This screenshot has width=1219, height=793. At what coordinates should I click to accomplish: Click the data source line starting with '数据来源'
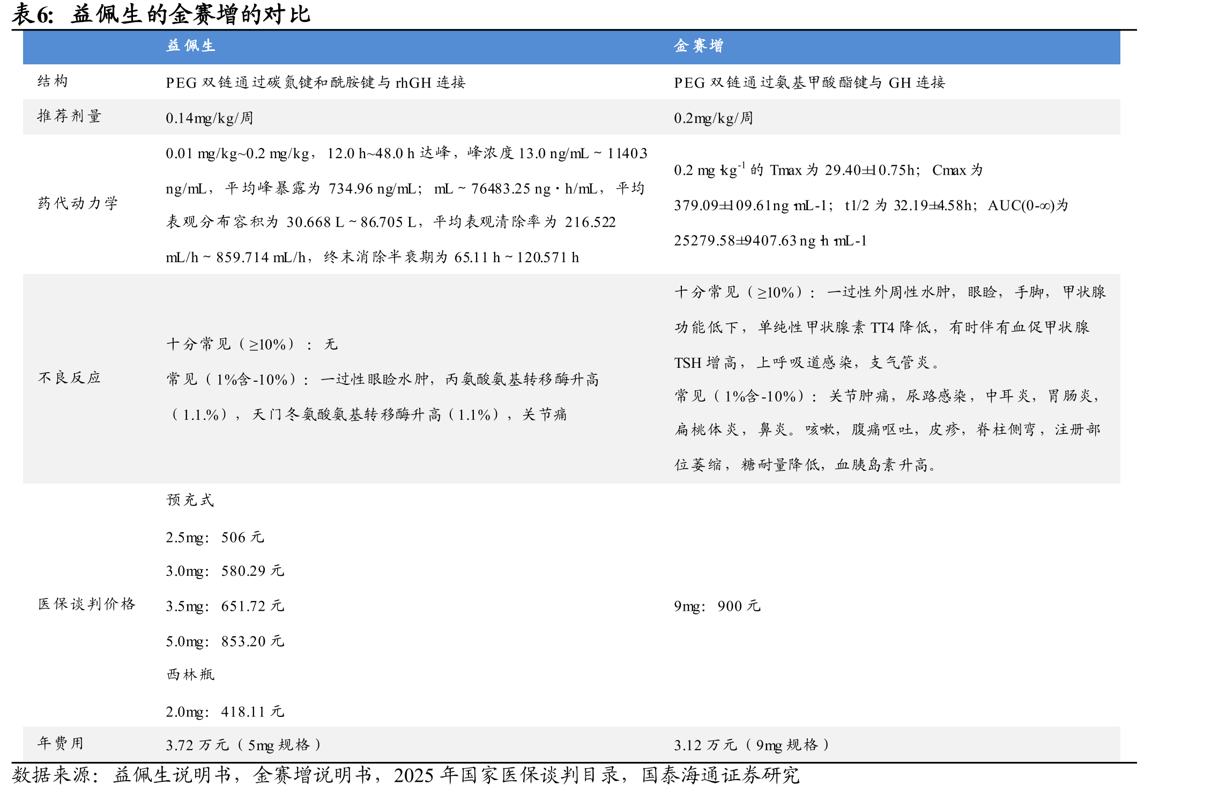[x=405, y=775]
